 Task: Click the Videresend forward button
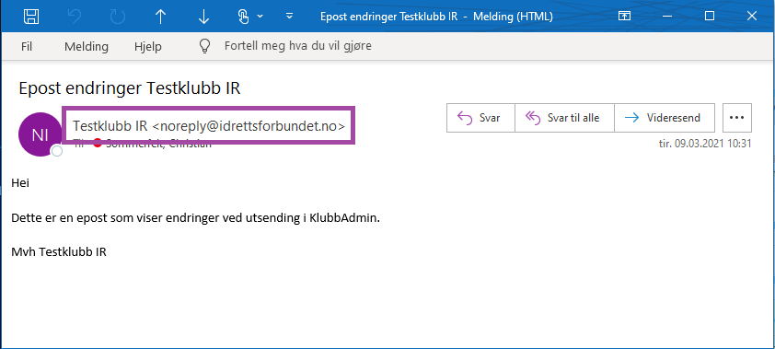[x=665, y=118]
